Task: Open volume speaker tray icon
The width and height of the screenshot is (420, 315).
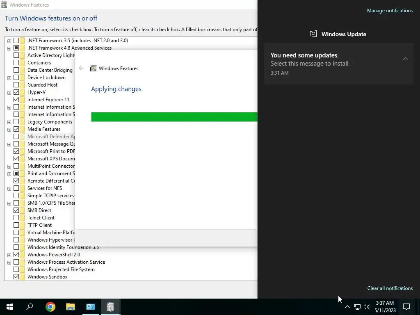Action: click(x=367, y=307)
